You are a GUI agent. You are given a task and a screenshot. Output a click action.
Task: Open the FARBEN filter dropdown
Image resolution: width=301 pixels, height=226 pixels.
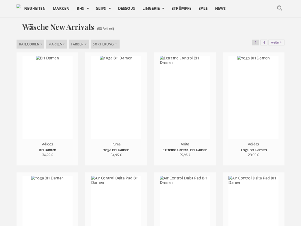coord(79,44)
